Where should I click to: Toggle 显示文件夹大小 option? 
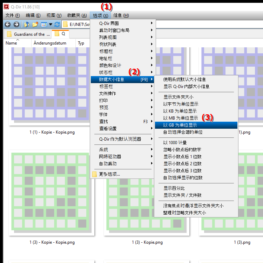[x=196, y=97]
